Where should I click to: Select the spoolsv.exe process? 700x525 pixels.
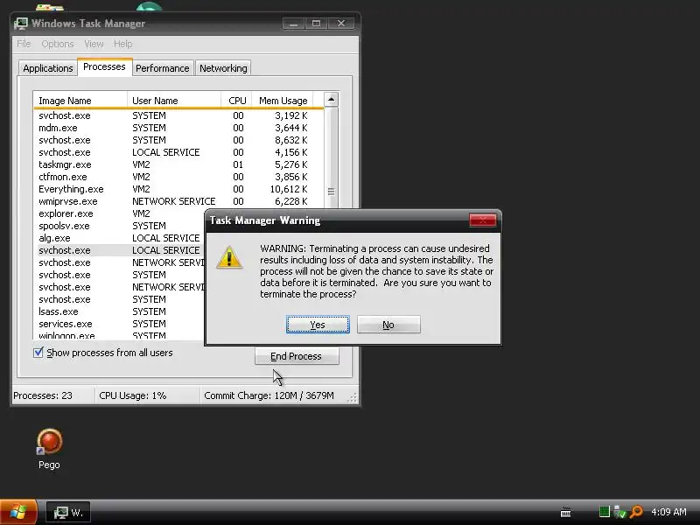[x=120, y=226]
